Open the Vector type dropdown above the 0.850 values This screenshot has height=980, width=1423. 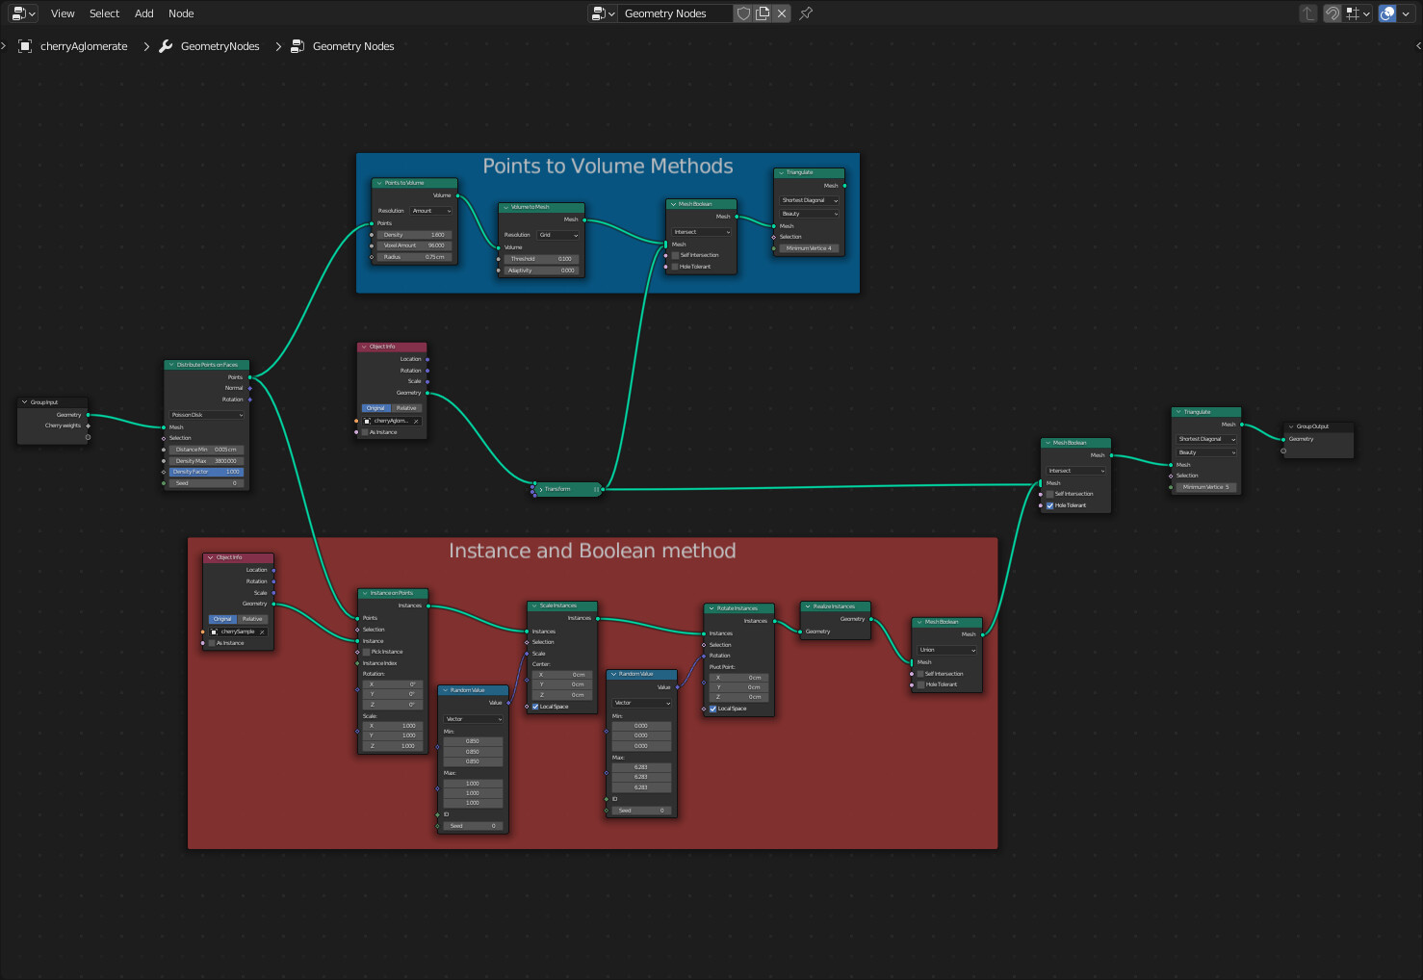pyautogui.click(x=473, y=719)
